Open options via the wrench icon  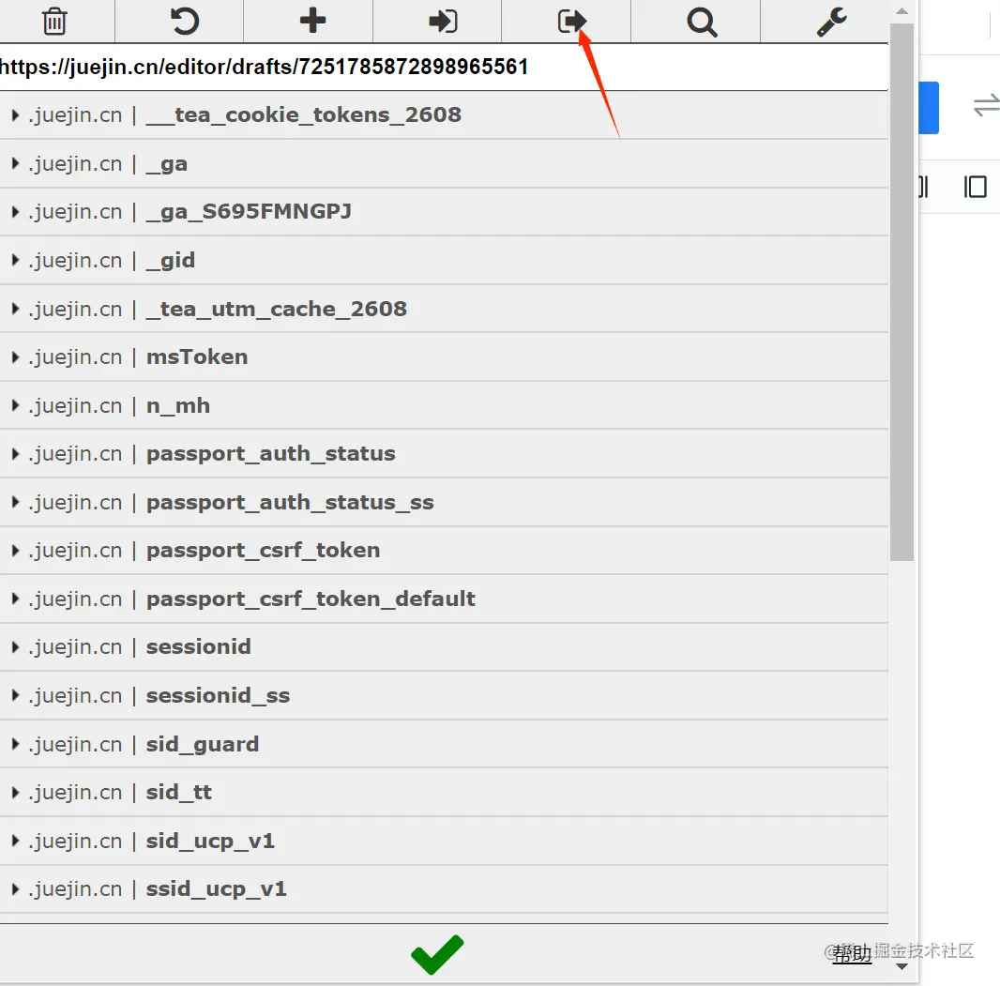pyautogui.click(x=832, y=22)
